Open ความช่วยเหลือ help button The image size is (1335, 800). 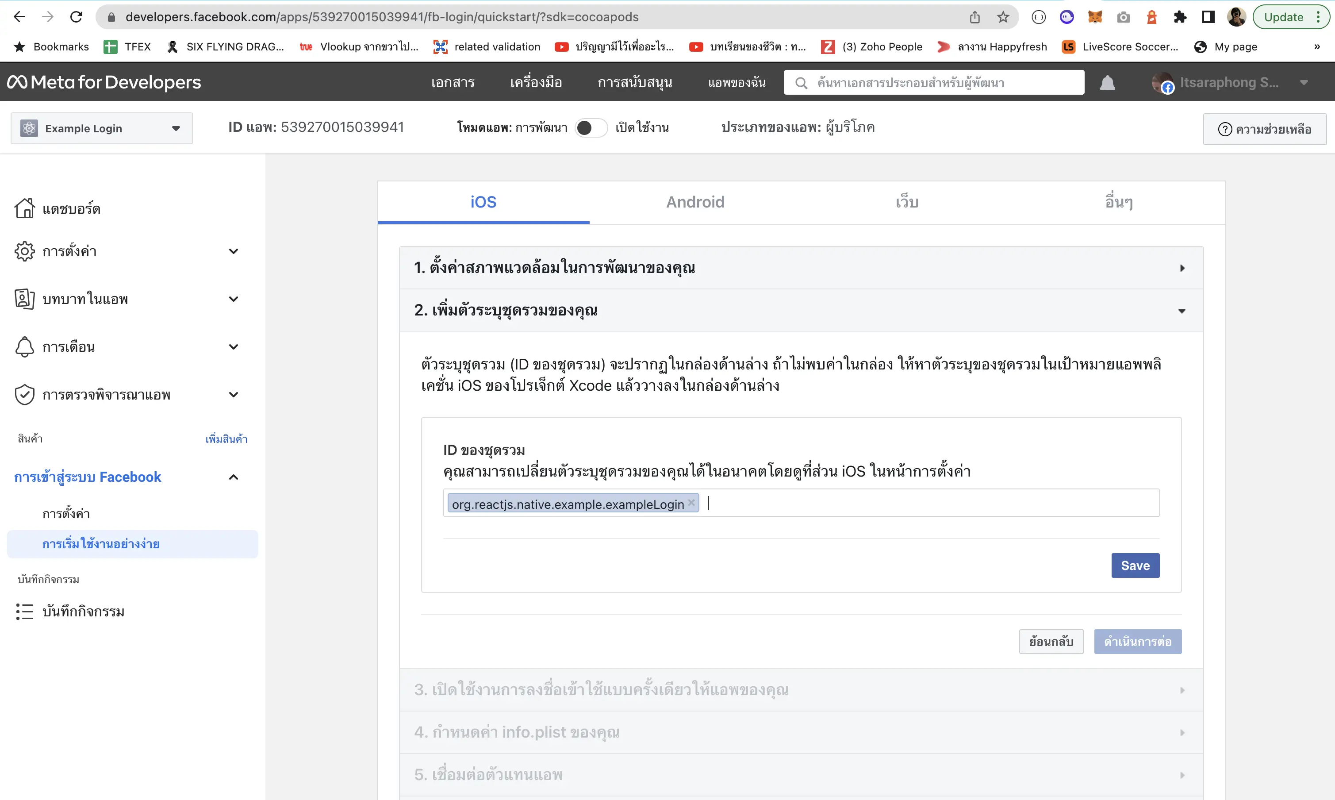pos(1264,129)
